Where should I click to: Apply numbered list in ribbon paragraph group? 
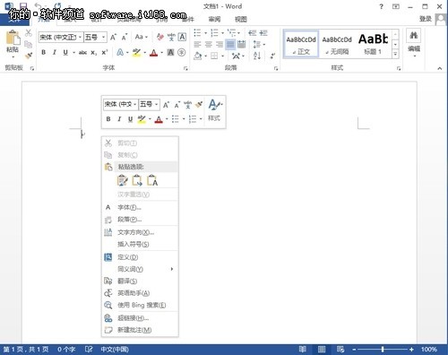214,32
